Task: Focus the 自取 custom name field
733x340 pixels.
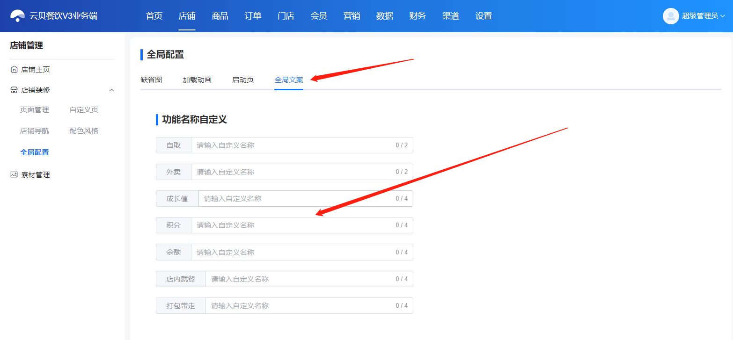Action: click(x=302, y=145)
